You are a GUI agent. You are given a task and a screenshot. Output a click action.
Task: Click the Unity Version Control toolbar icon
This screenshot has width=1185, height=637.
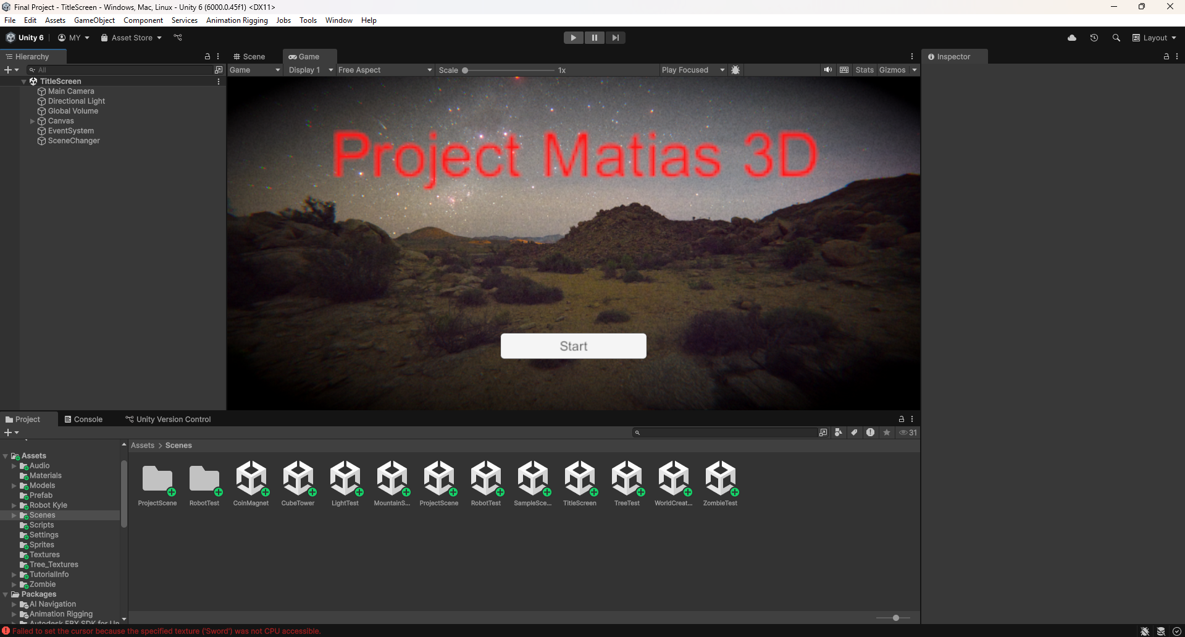[x=178, y=38]
